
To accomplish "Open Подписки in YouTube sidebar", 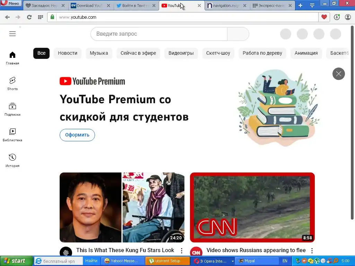I will pyautogui.click(x=12, y=109).
